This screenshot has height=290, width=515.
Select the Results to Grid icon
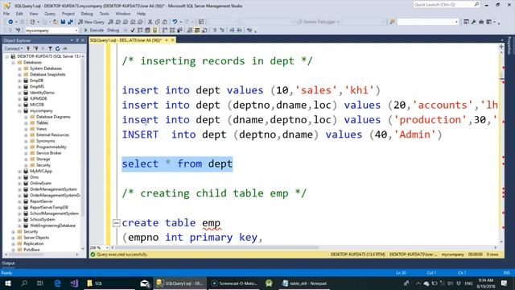197,31
